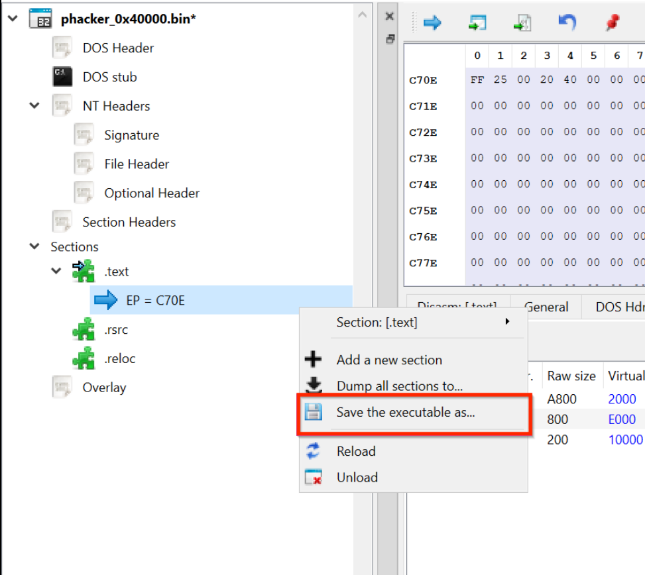This screenshot has height=575, width=645.
Task: Click the Reload refresh arrows icon
Action: pos(313,451)
